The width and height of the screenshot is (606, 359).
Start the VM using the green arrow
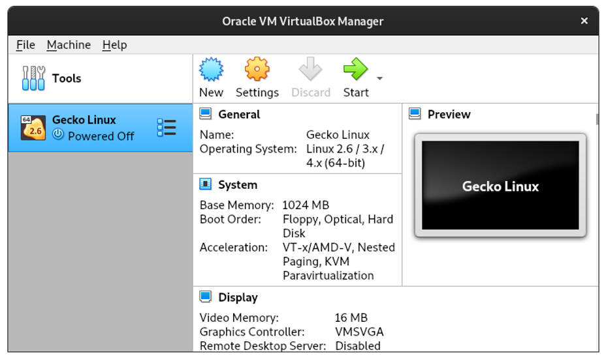tap(355, 70)
